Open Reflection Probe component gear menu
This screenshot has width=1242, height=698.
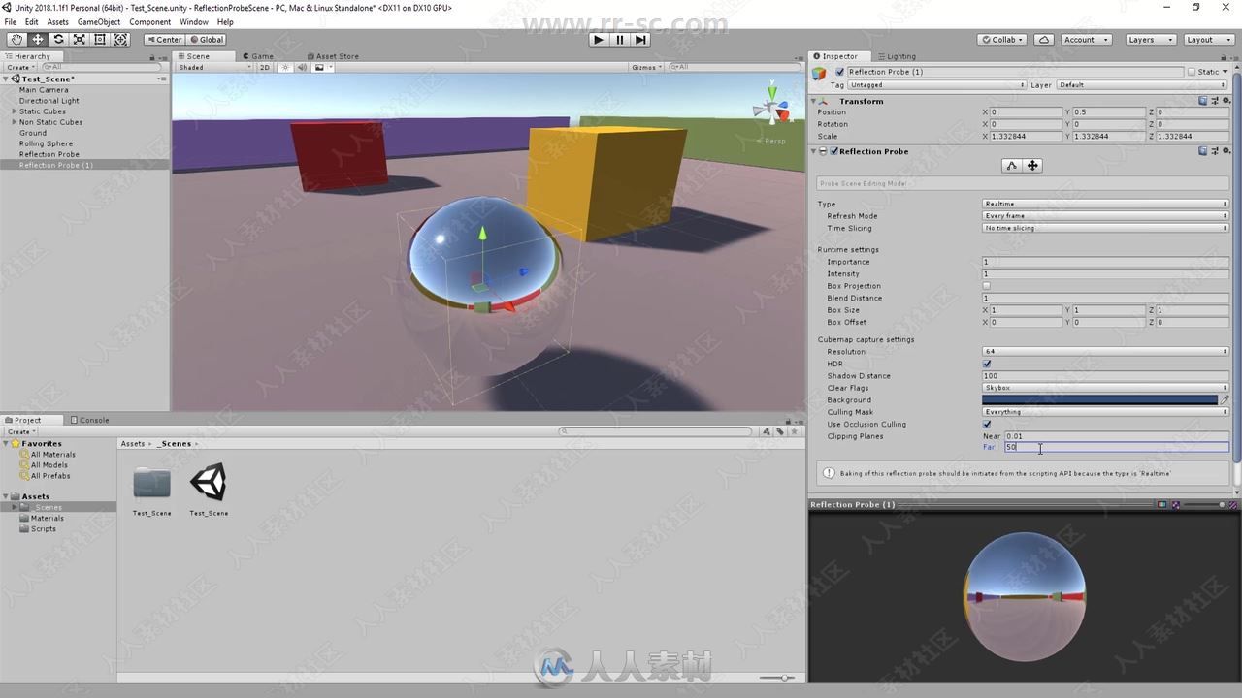point(1225,151)
